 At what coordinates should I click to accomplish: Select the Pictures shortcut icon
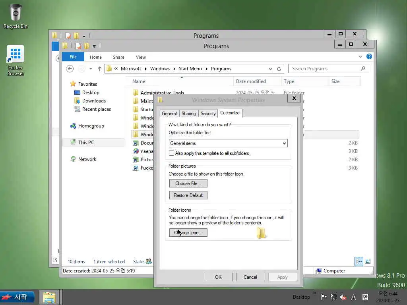[136, 160]
